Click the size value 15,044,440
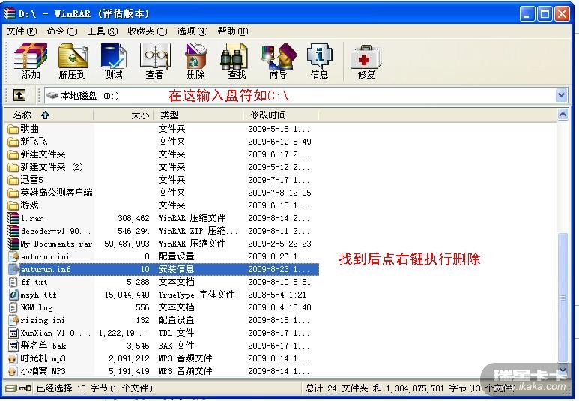 pyautogui.click(x=127, y=295)
